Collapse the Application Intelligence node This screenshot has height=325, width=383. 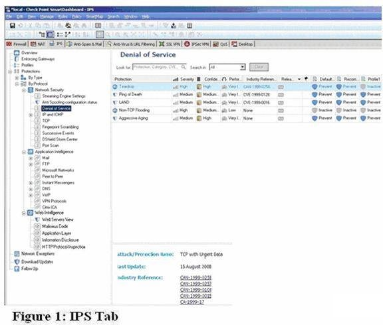(x=24, y=152)
